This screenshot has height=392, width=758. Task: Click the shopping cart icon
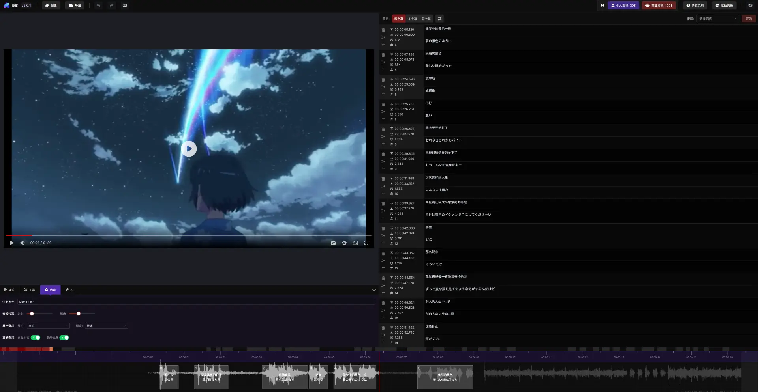[602, 6]
